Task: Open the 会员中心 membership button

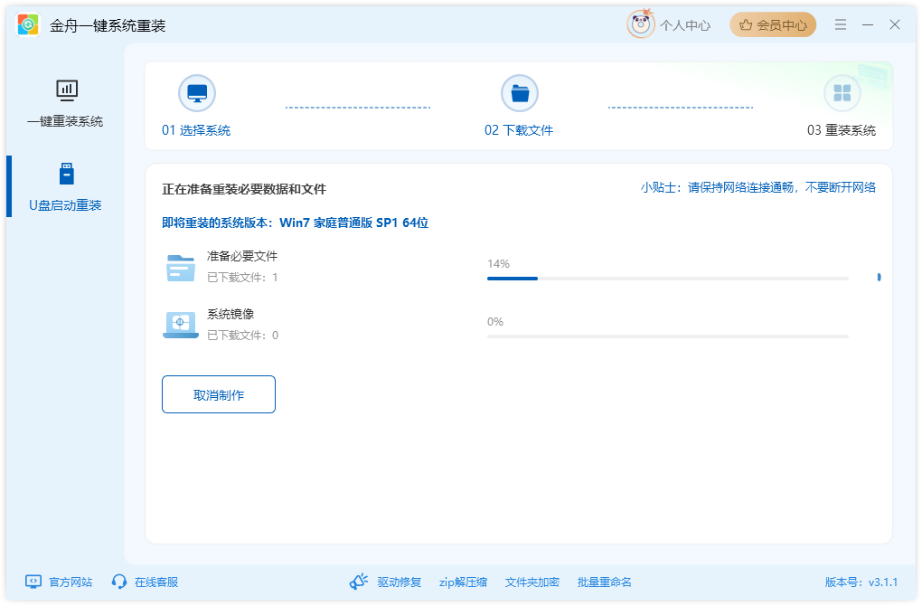Action: click(773, 24)
